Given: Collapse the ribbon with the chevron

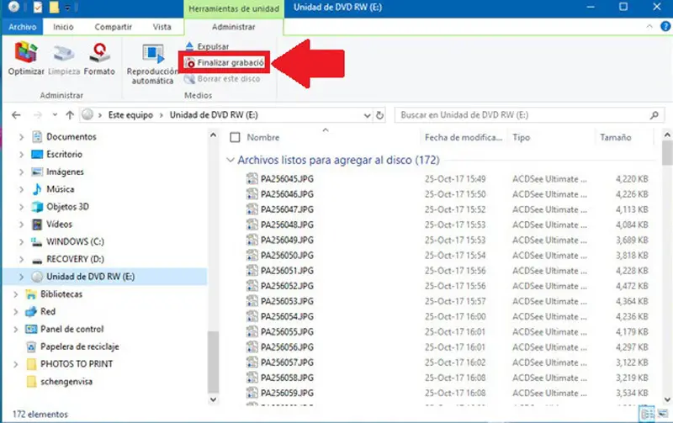Looking at the screenshot, I should 649,27.
